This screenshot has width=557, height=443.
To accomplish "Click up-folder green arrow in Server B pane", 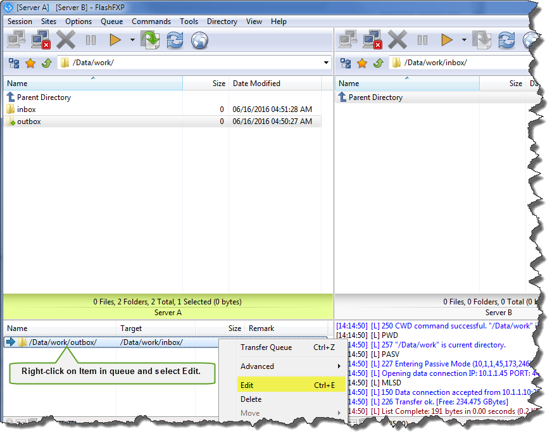I will 379,63.
